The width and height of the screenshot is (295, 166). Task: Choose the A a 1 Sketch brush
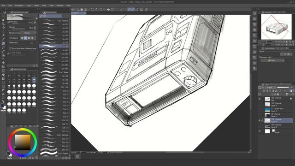tap(54, 21)
